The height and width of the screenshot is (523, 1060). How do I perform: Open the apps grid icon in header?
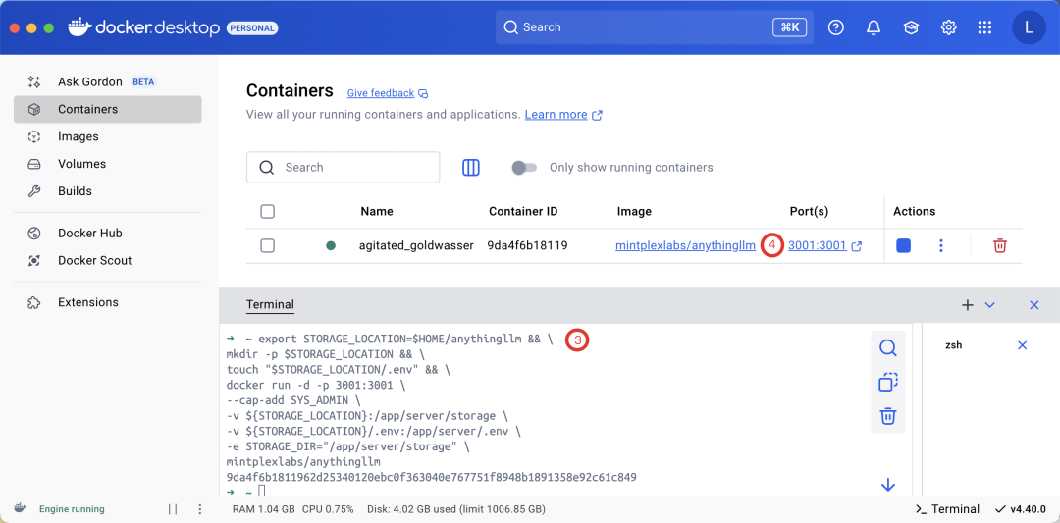[984, 27]
